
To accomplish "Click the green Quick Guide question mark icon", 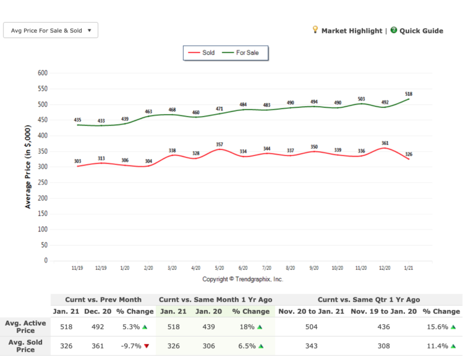I will (x=394, y=30).
